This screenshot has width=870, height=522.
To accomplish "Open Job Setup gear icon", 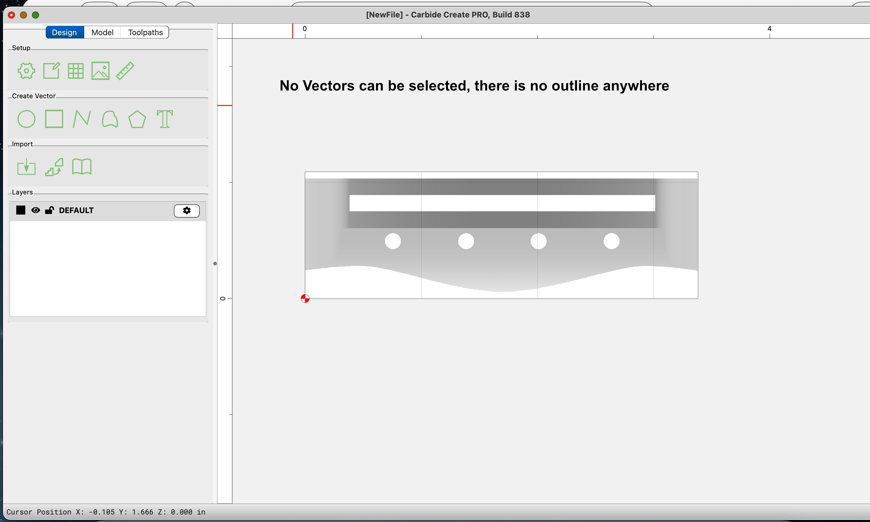I will (26, 71).
